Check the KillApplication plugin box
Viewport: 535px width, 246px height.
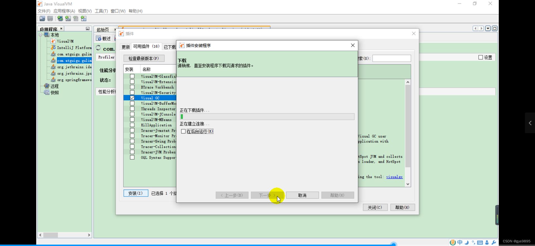(132, 125)
